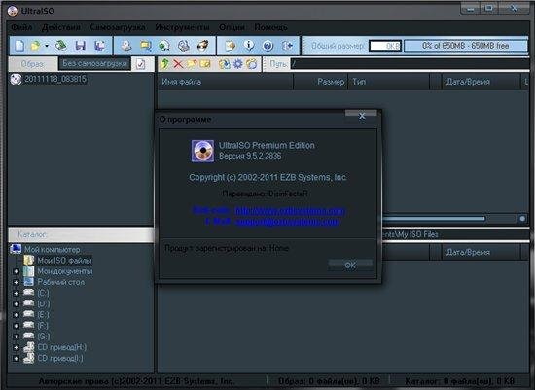Expand the (G:) drive node
The height and width of the screenshot is (390, 535).
pyautogui.click(x=16, y=337)
